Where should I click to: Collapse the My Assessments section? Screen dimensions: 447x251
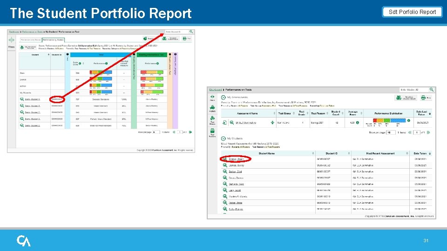[223, 97]
